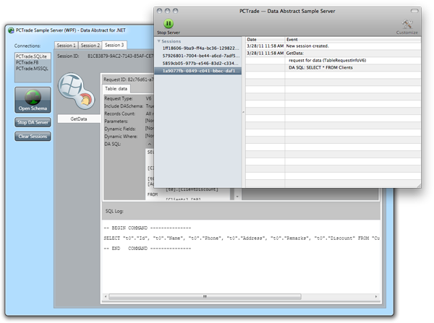Image resolution: width=434 pixels, height=323 pixels.
Task: Click the Event column header
Action: [x=353, y=40]
